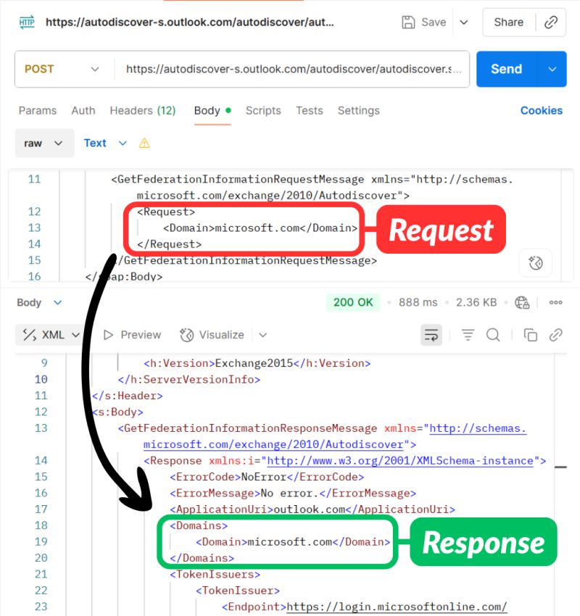580x616 pixels.
Task: Copy the request link icon
Action: [551, 22]
